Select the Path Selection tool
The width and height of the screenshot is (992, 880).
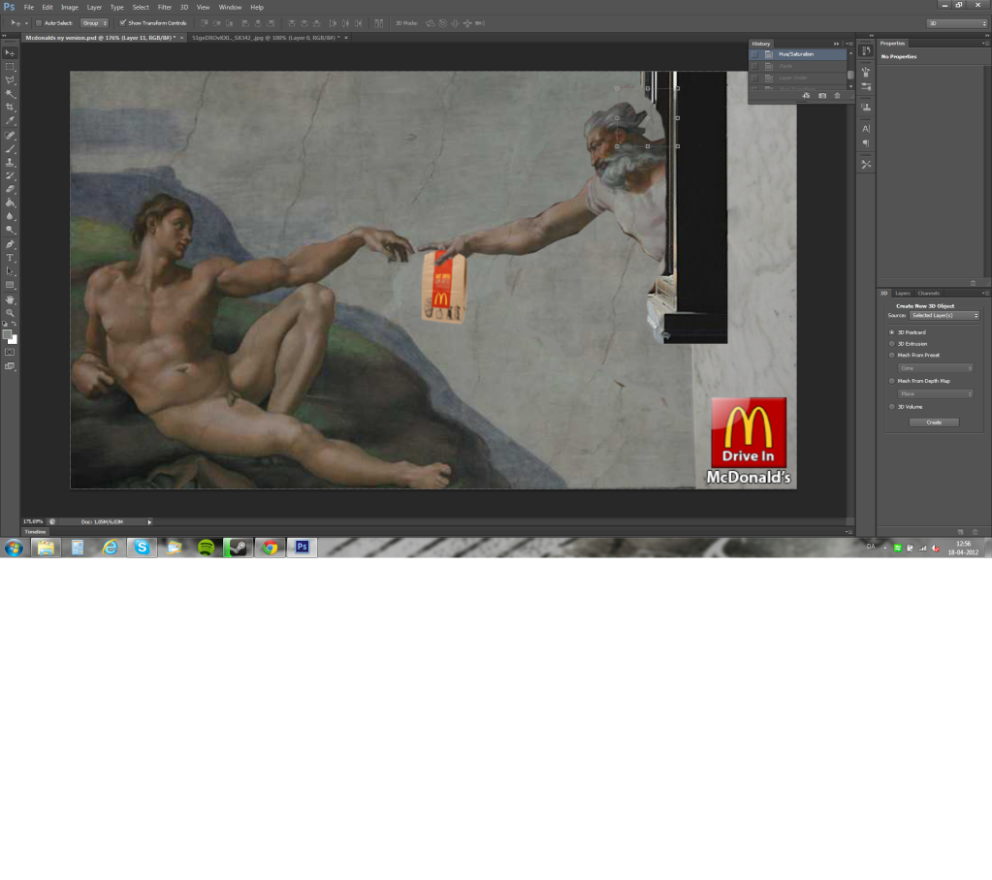(10, 271)
